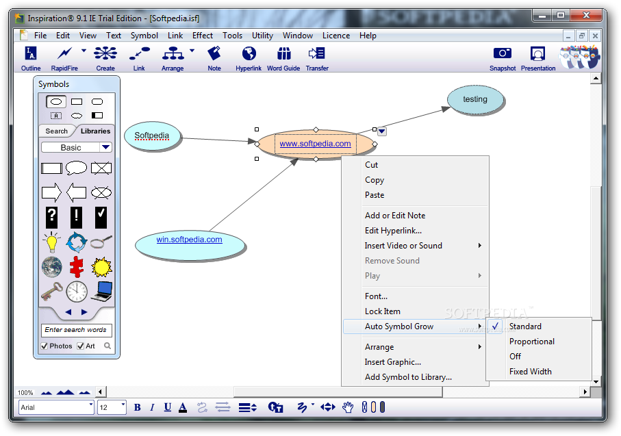Open the Effect menu
This screenshot has width=621, height=436.
203,36
